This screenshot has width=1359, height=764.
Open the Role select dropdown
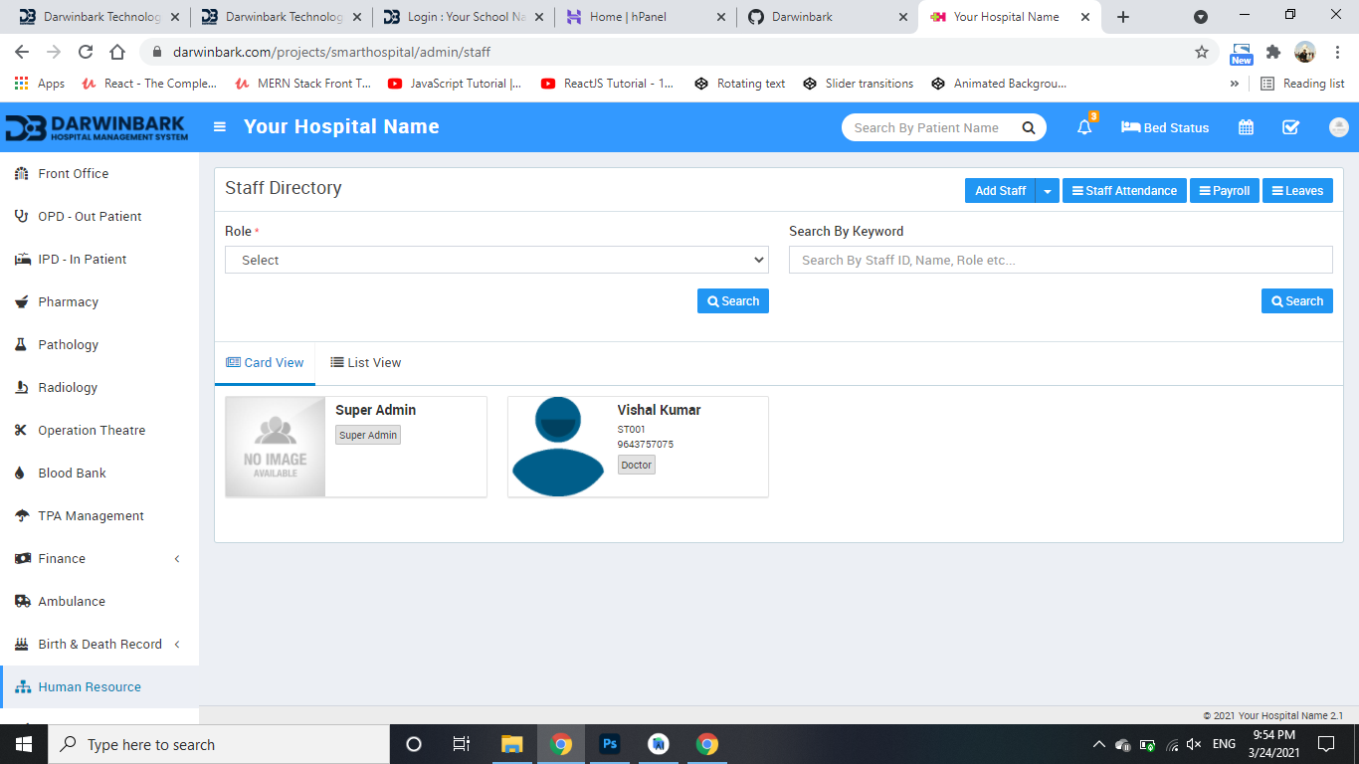click(496, 260)
